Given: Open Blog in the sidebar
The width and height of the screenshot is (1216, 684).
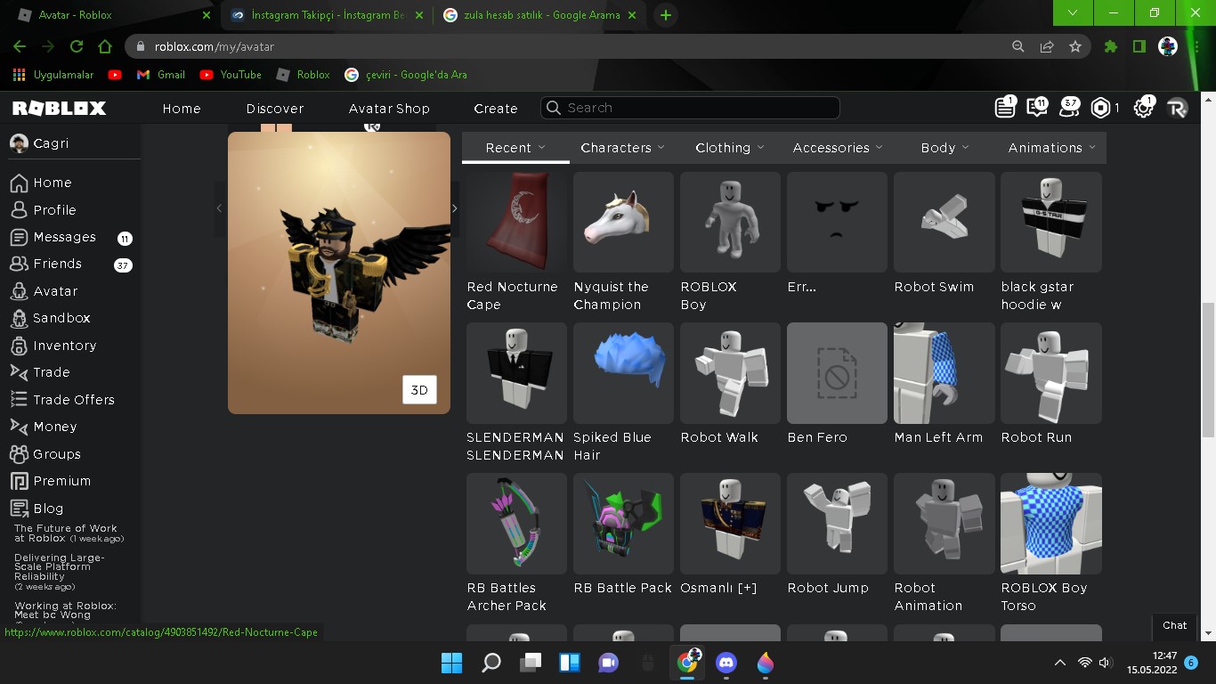Looking at the screenshot, I should pos(48,509).
